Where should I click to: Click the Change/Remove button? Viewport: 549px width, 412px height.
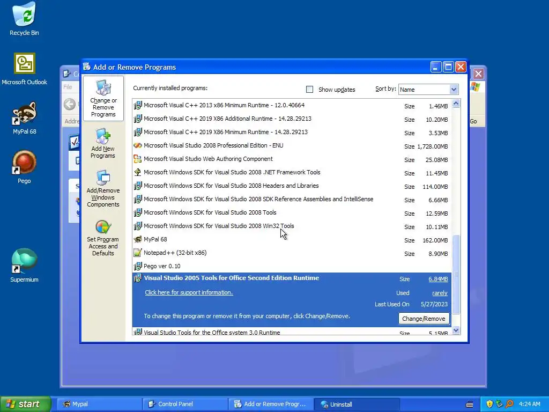click(x=424, y=319)
